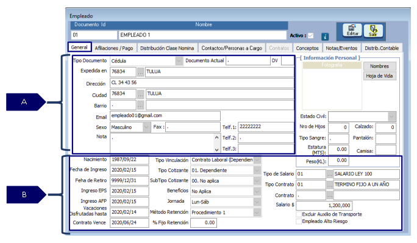Expand the Sexo dropdown
This screenshot has height=243, width=417.
point(146,127)
